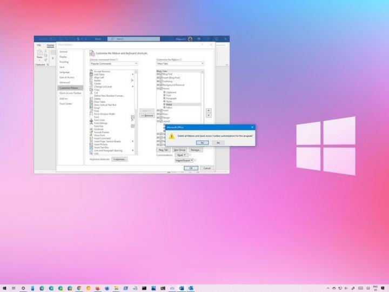Click the Windows Start button
389x292 pixels.
pos(4,288)
